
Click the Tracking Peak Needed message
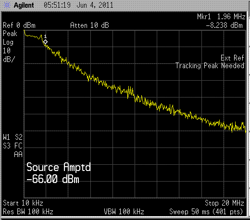(210, 66)
